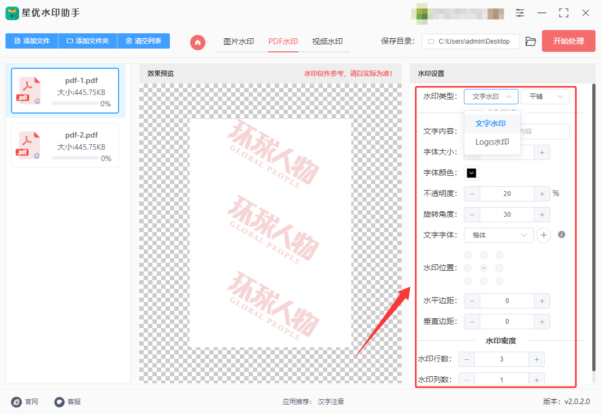
Task: Click 开始处理 start button
Action: tap(568, 41)
